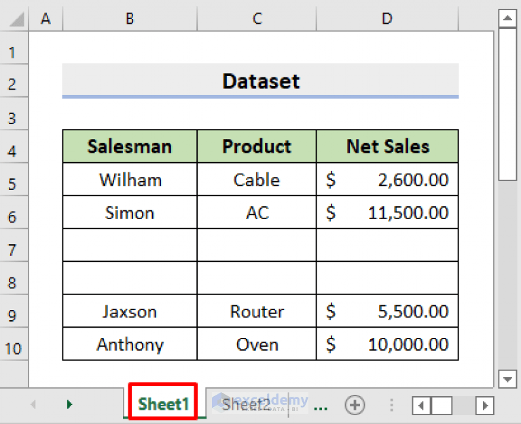Select cell containing Cable

(257, 180)
